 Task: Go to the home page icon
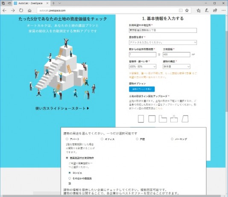[29, 11]
